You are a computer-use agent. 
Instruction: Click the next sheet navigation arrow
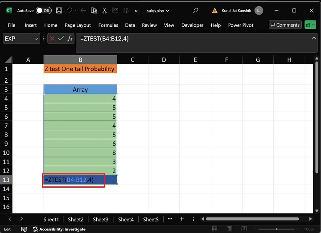21,219
